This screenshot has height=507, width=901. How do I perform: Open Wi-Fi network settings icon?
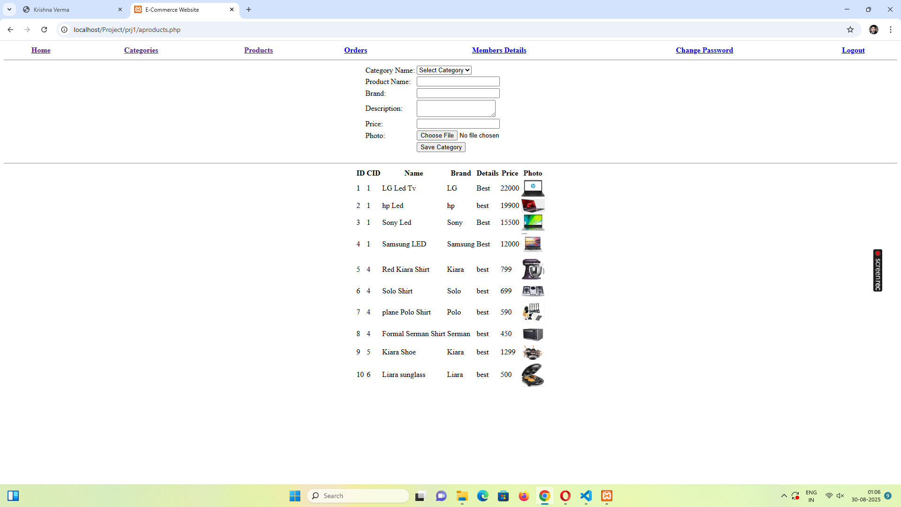pyautogui.click(x=829, y=496)
